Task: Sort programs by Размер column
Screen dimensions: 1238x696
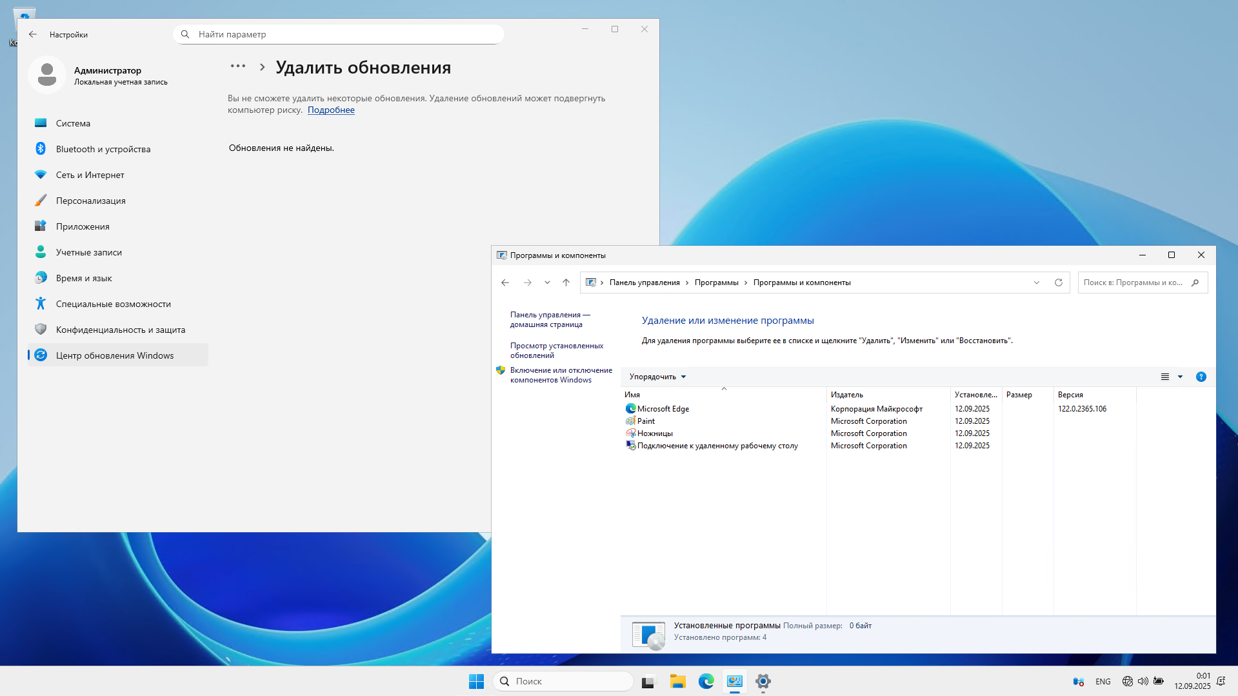Action: (x=1028, y=395)
